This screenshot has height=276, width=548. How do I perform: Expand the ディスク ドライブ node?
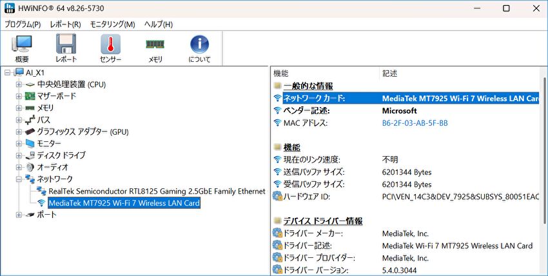pos(19,156)
